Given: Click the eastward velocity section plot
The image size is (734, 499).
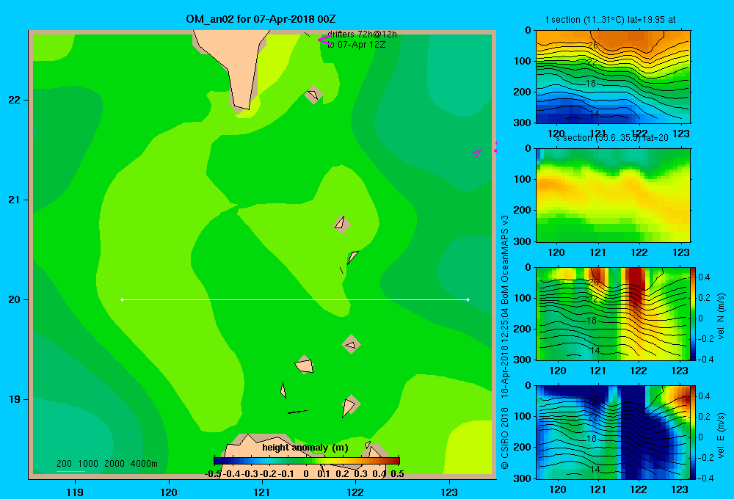Looking at the screenshot, I should (613, 432).
